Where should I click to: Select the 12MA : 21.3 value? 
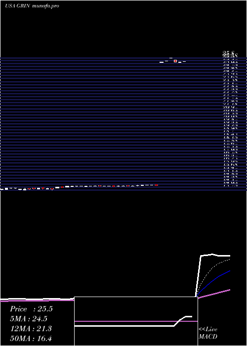point(31,329)
